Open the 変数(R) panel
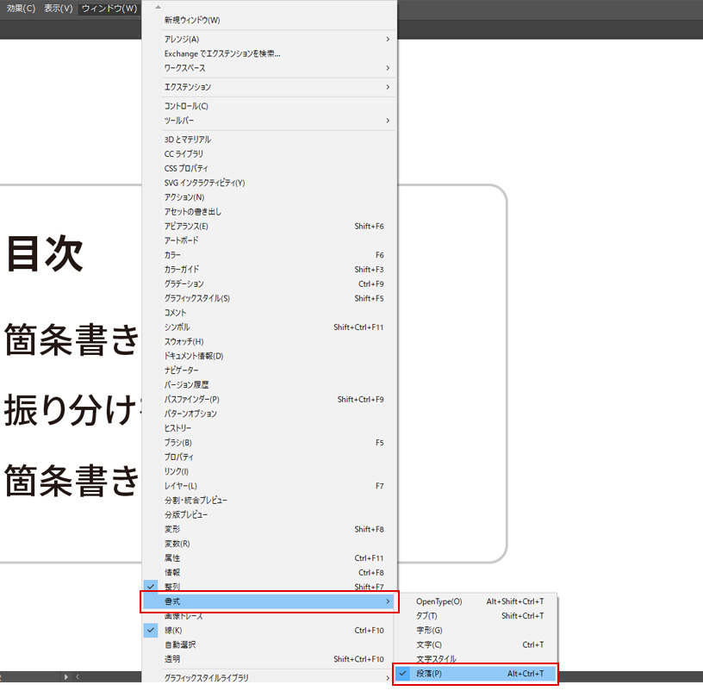Image resolution: width=703 pixels, height=697 pixels. (269, 544)
